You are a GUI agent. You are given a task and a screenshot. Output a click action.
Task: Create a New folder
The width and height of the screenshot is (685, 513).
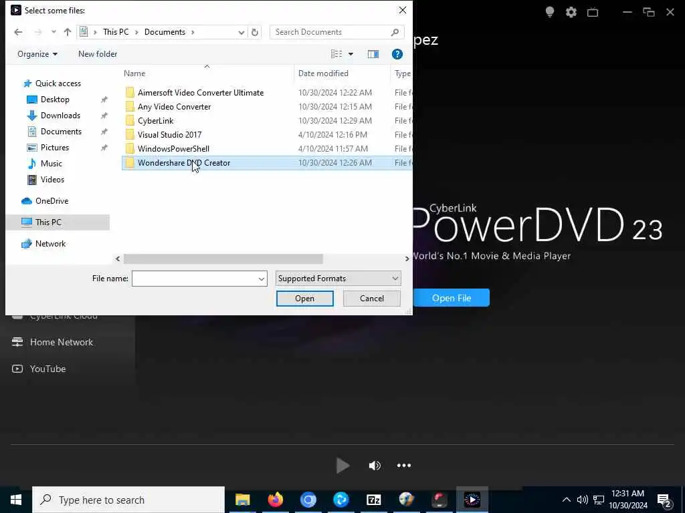coord(98,54)
